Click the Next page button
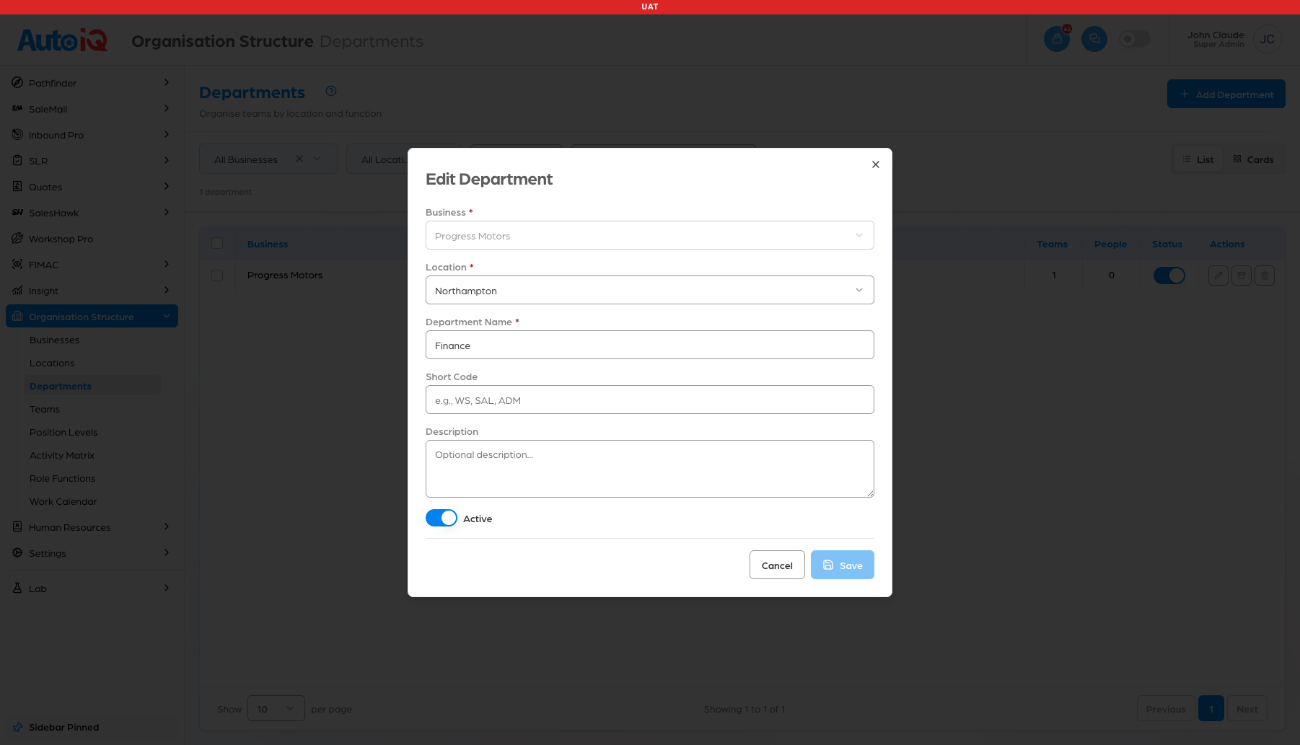This screenshot has height=745, width=1300. [1247, 709]
